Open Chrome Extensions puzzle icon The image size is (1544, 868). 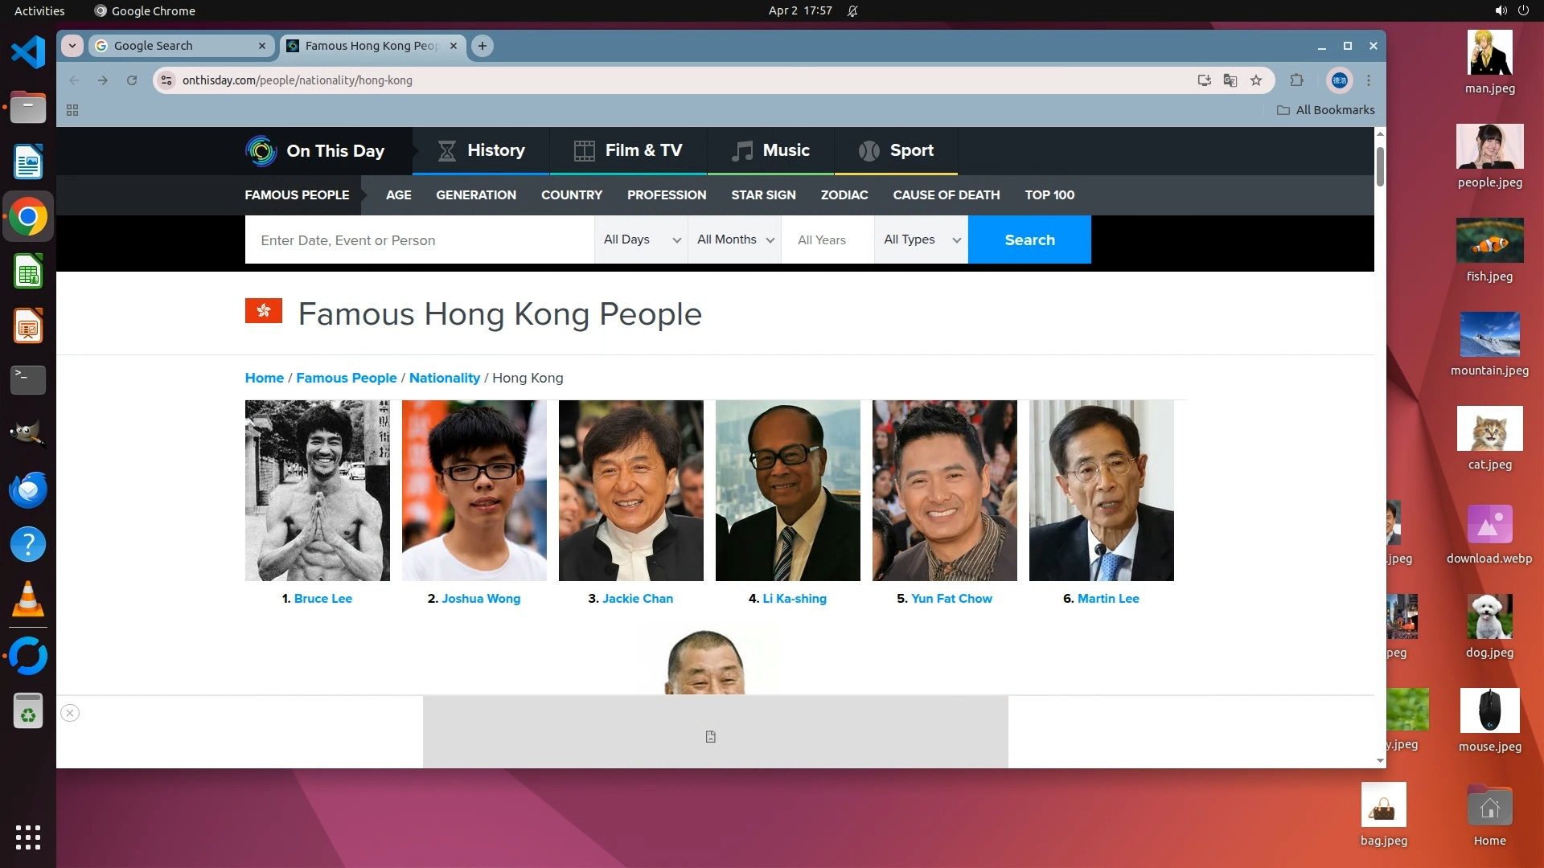1296,80
